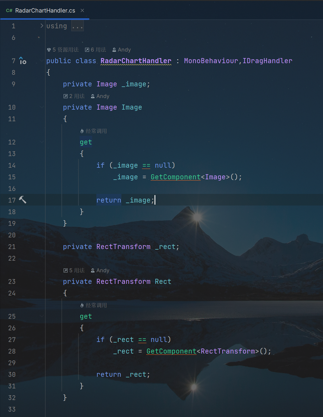The height and width of the screenshot is (417, 323).
Task: Click the hammer quick-action icon on line 17
Action: (23, 200)
